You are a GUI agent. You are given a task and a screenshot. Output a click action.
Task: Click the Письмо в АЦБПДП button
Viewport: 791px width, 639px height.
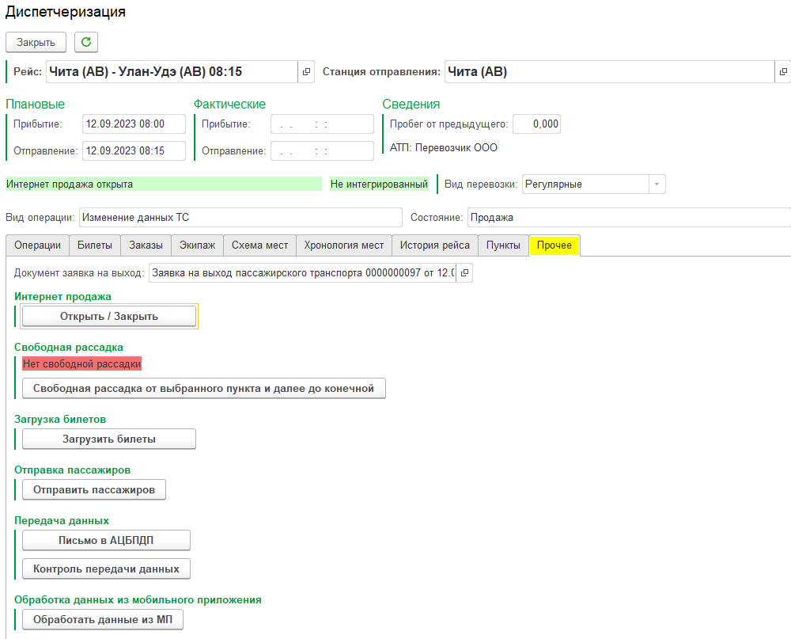tap(107, 540)
